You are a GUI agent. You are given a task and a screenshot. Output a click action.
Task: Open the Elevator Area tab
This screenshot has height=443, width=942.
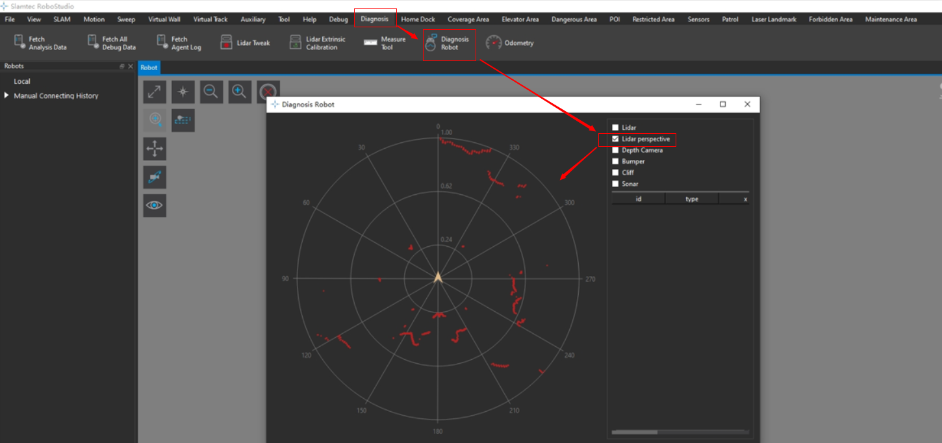pyautogui.click(x=519, y=19)
